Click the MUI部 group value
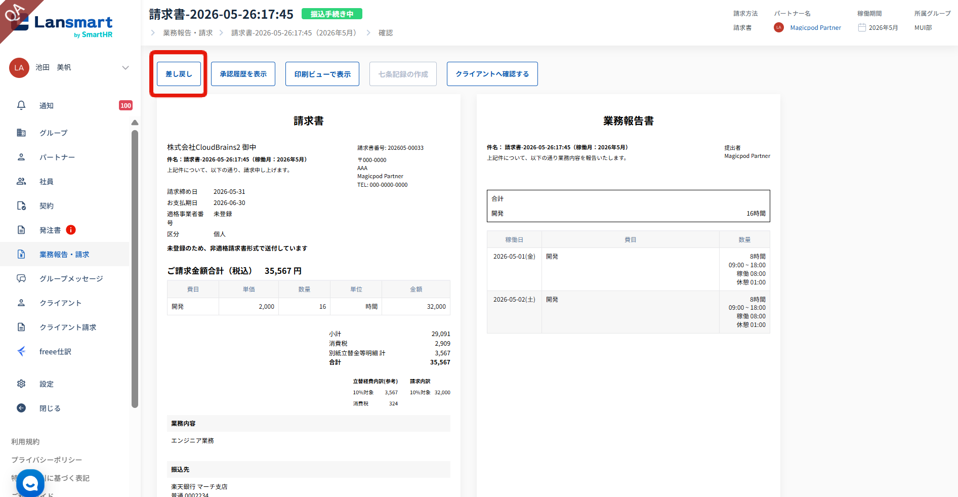Screen dimensions: 958x497 pyautogui.click(x=923, y=27)
